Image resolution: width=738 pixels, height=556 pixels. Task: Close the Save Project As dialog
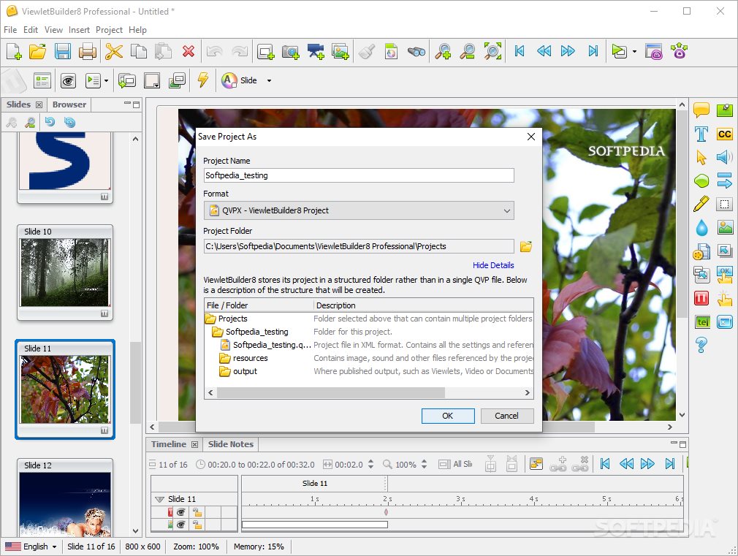tap(531, 137)
